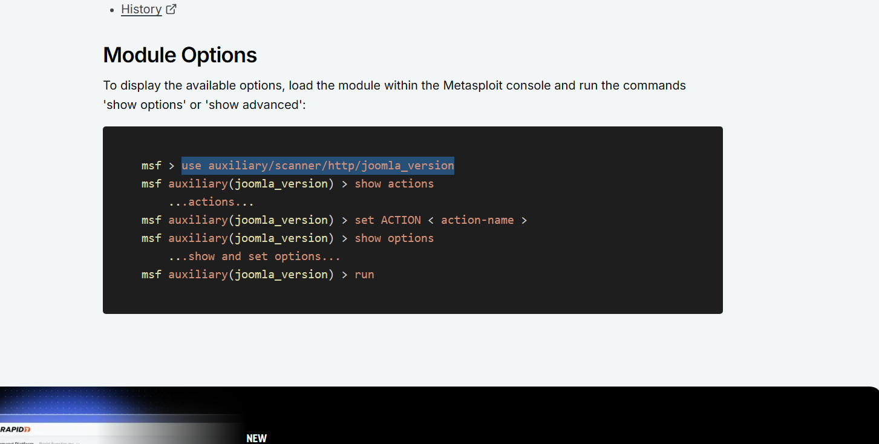Click the highlighted 'use auxiliary/scanner/http/joomla_version' command

coord(318,165)
